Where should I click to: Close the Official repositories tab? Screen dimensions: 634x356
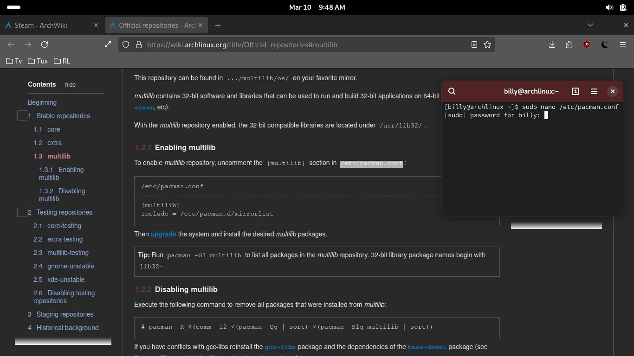(201, 25)
